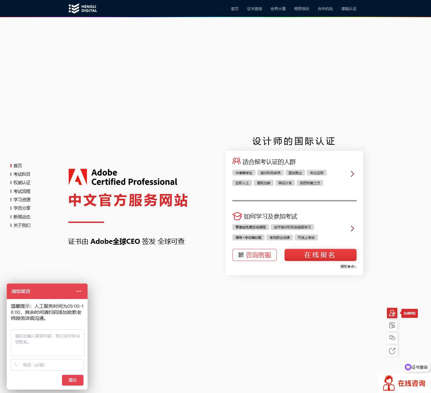The width and height of the screenshot is (431, 393).
Task: Click the form document icon in floating sidebar
Action: pyautogui.click(x=392, y=325)
